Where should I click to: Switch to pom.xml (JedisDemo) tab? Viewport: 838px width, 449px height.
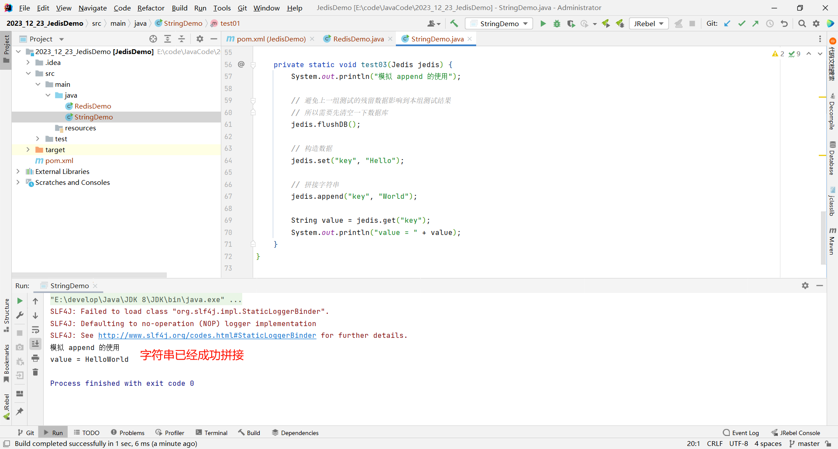pos(271,39)
